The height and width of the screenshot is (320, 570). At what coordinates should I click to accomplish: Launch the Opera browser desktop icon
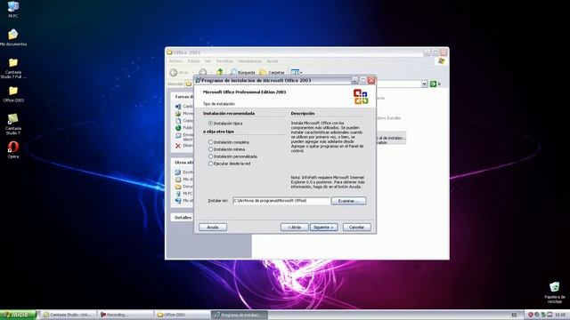coord(13,149)
